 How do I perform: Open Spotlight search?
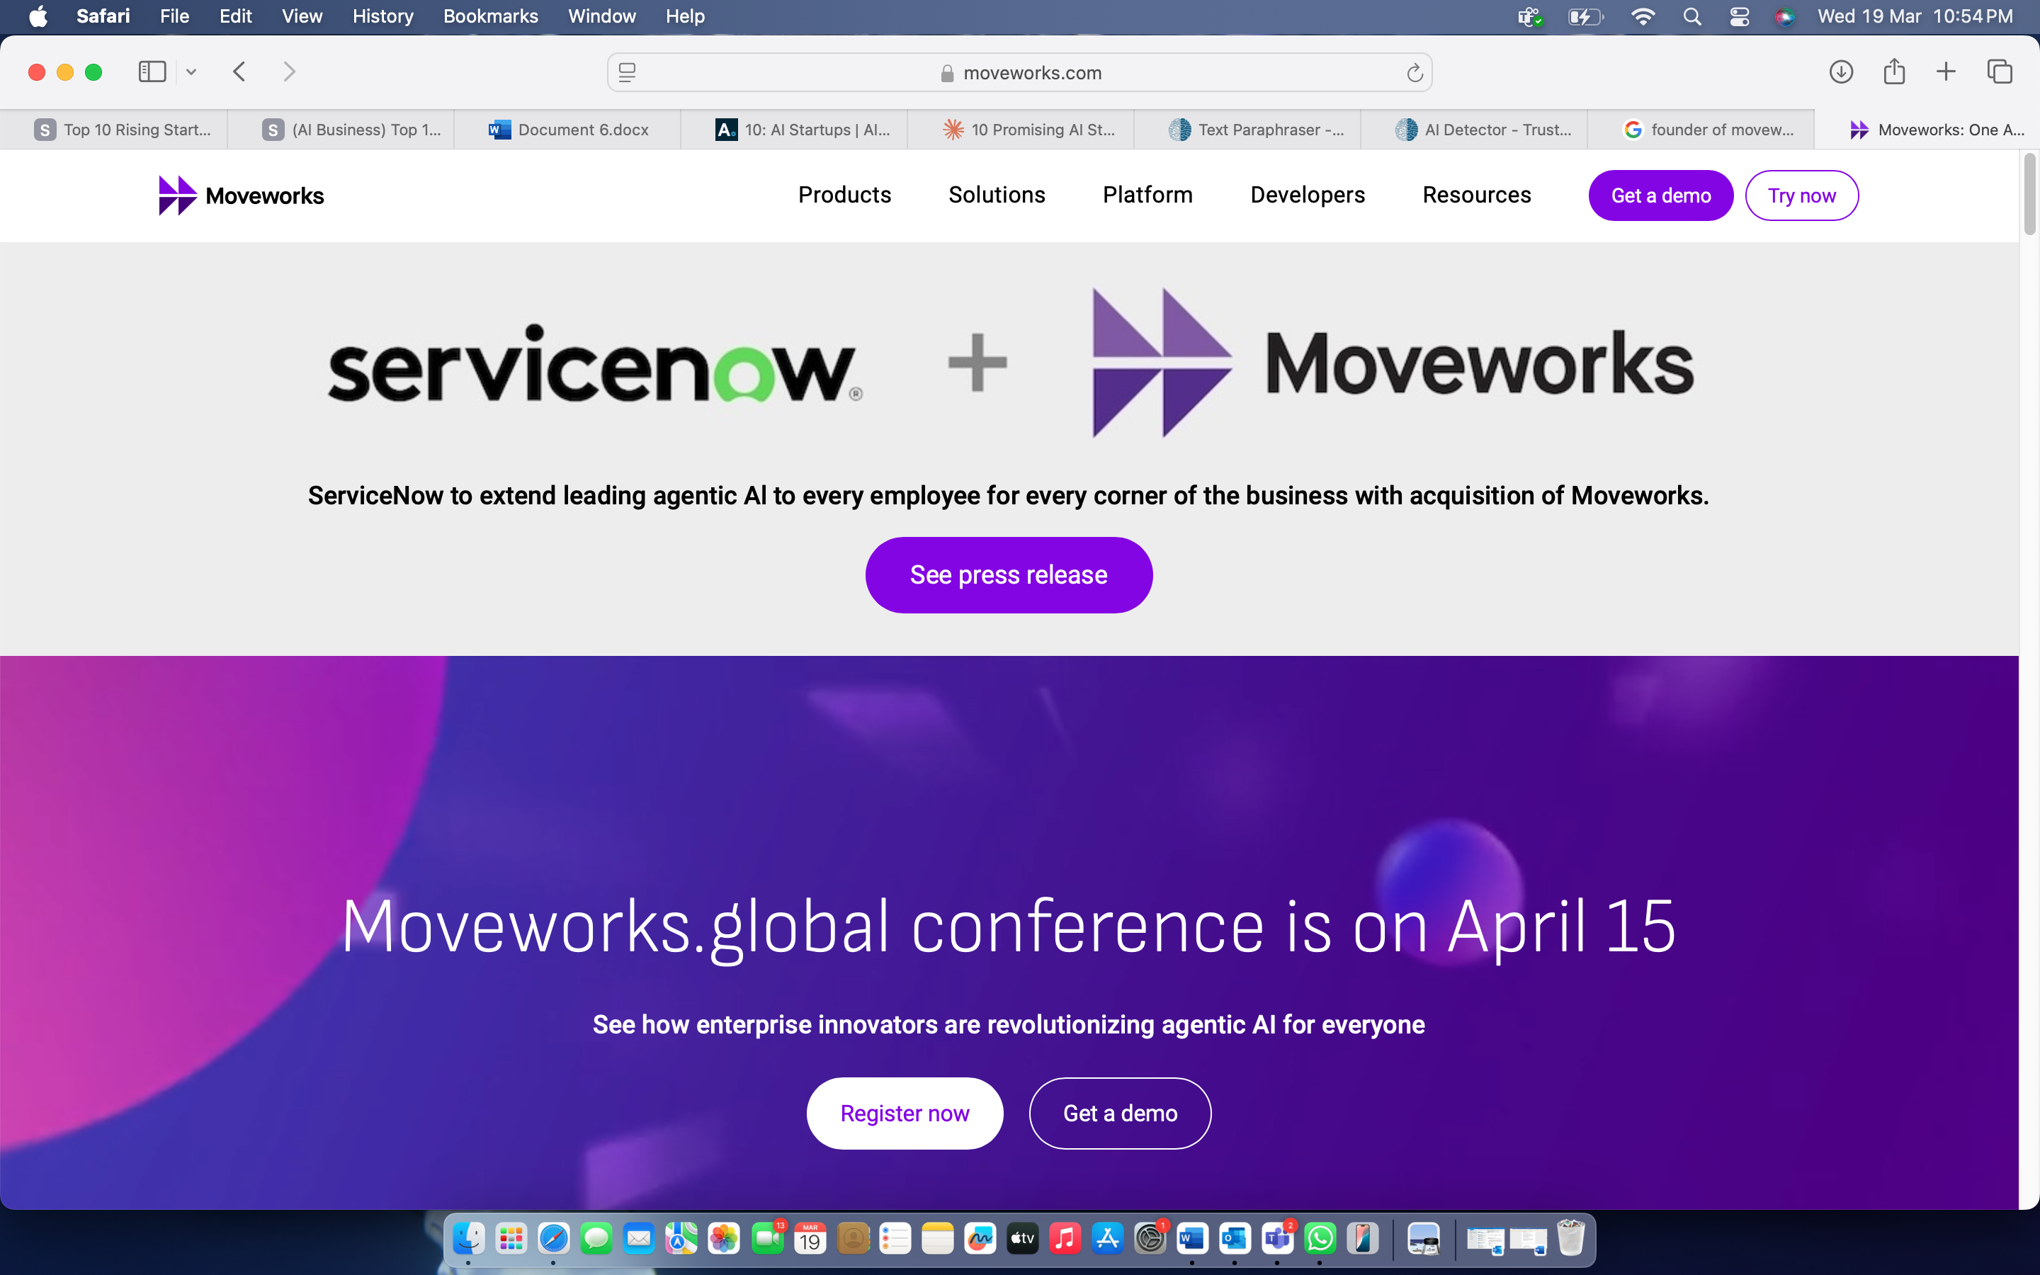click(1691, 16)
